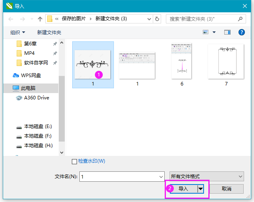Click 新建文件夹 in the toolbar
This screenshot has width=254, height=202.
point(49,32)
